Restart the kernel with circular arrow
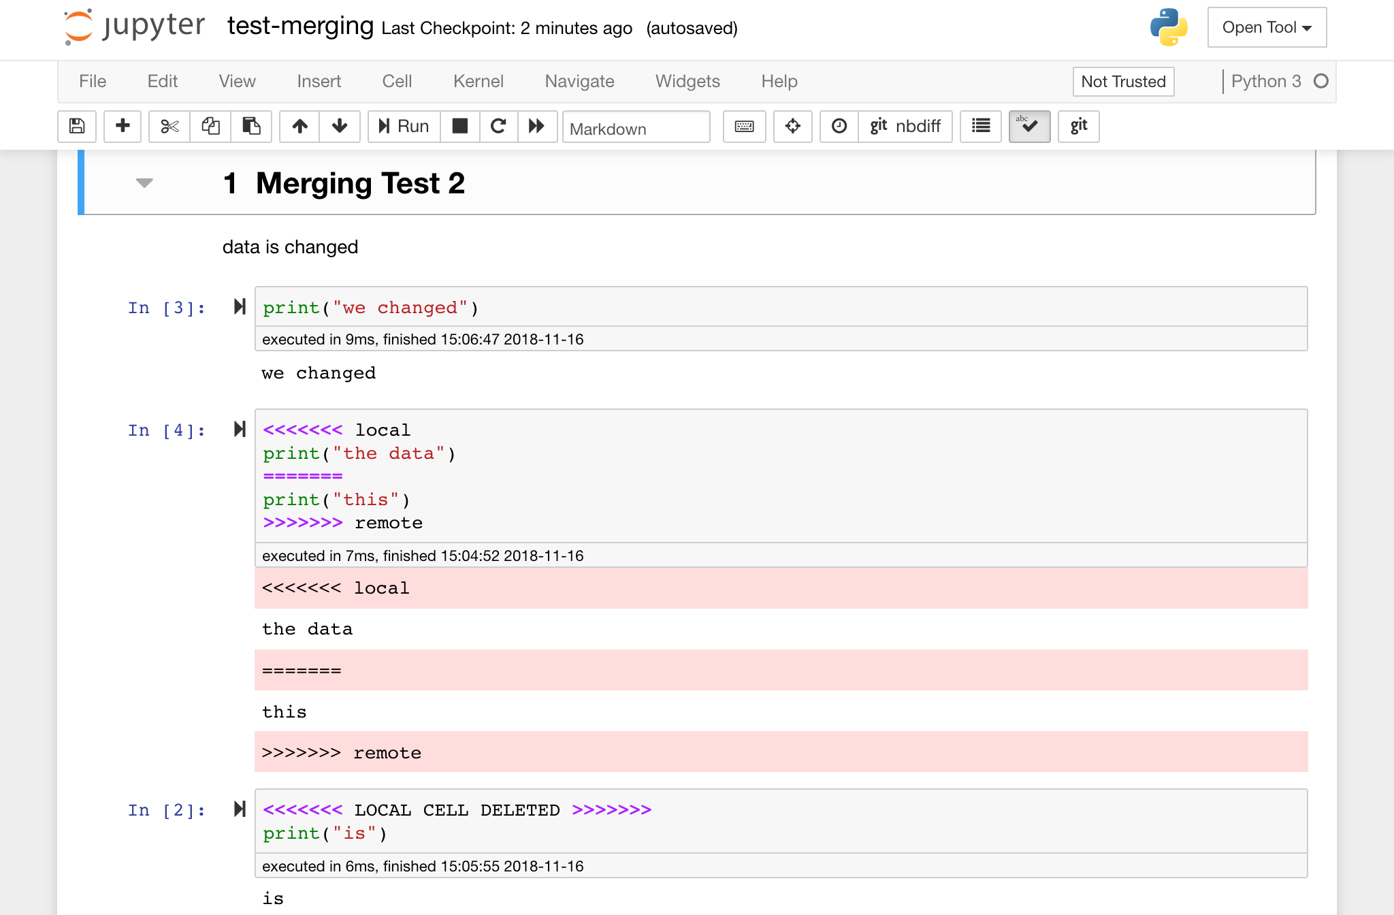The width and height of the screenshot is (1394, 915). [498, 126]
